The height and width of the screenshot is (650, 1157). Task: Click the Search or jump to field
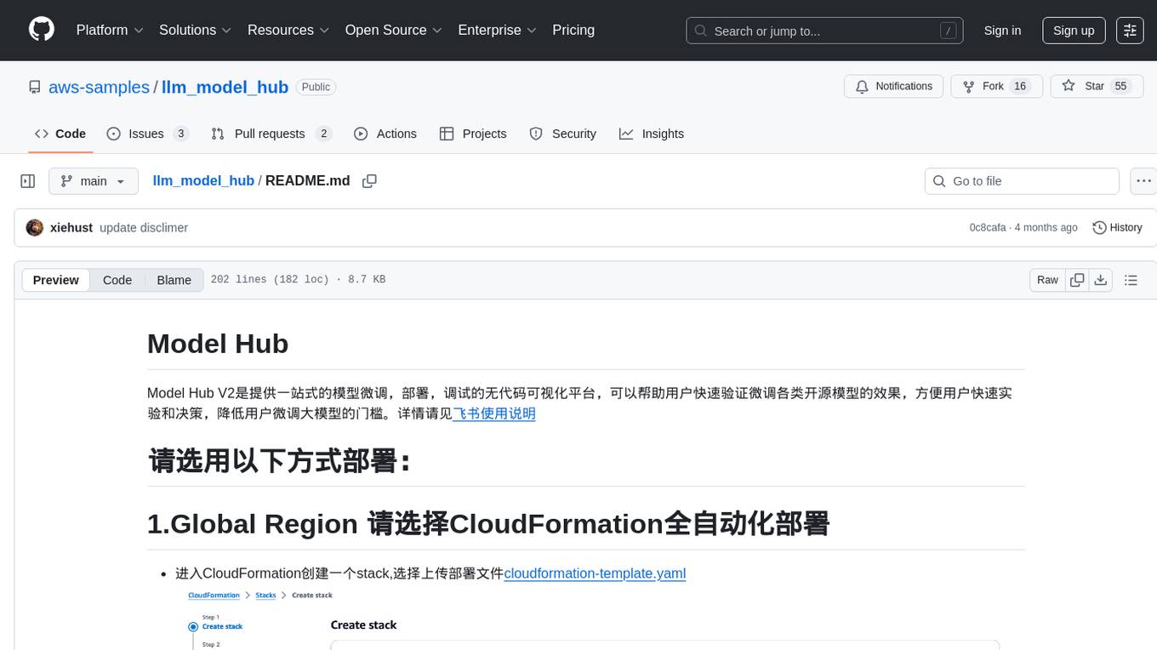coord(824,31)
